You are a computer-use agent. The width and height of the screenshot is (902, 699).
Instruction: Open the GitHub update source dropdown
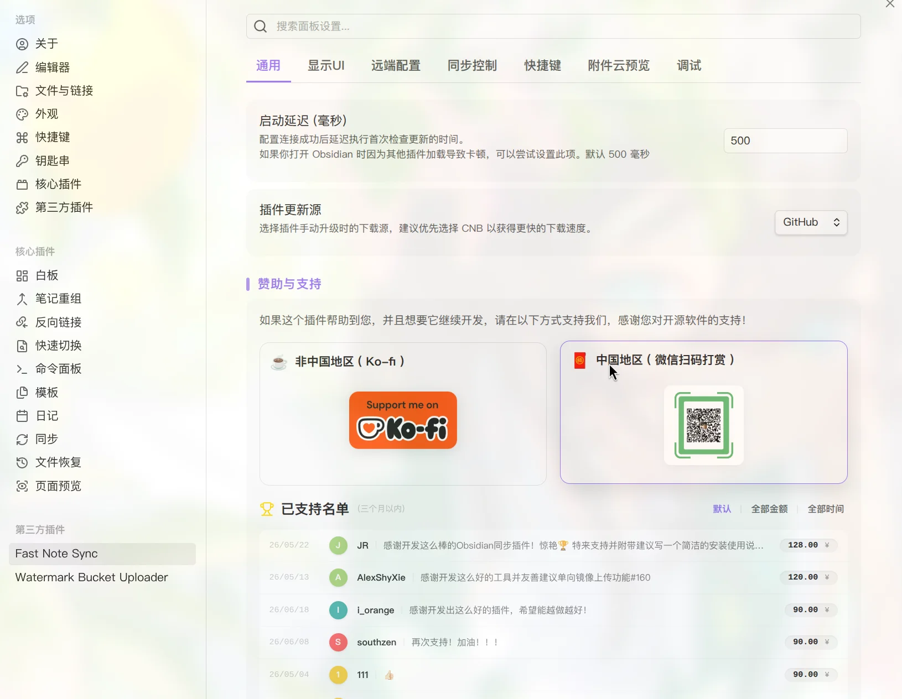[811, 222]
